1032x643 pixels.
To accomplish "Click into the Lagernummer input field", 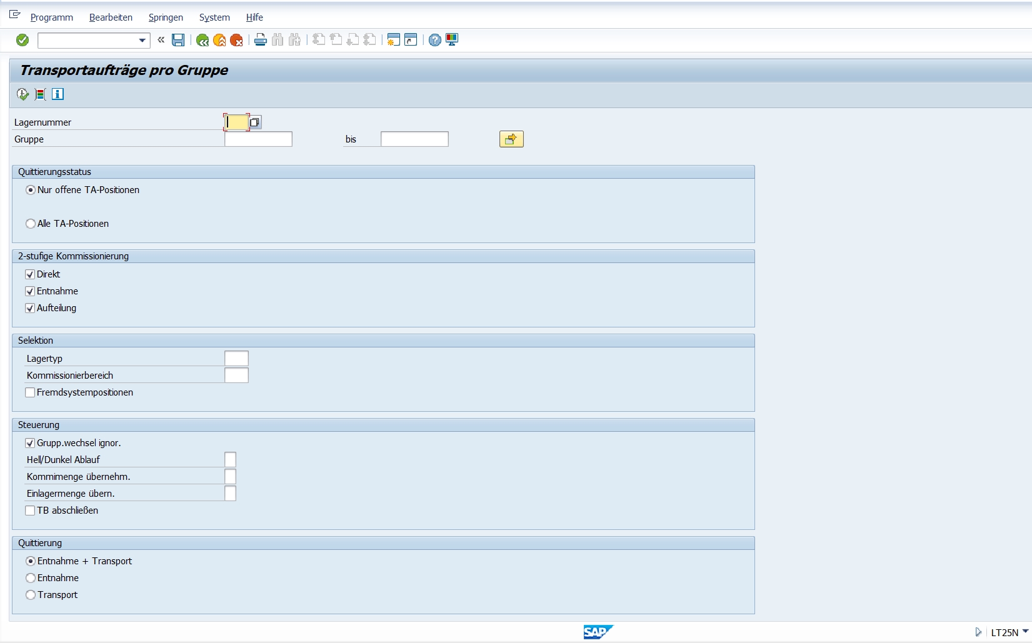I will click(236, 122).
